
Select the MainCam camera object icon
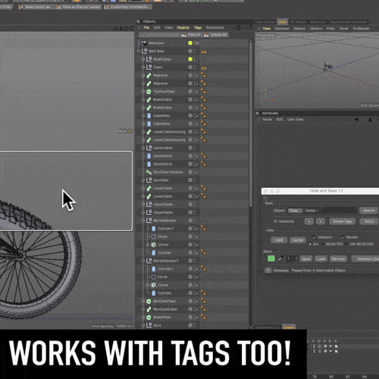[144, 43]
